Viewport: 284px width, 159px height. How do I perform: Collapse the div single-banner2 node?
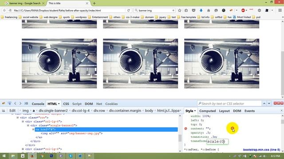pos(28,125)
